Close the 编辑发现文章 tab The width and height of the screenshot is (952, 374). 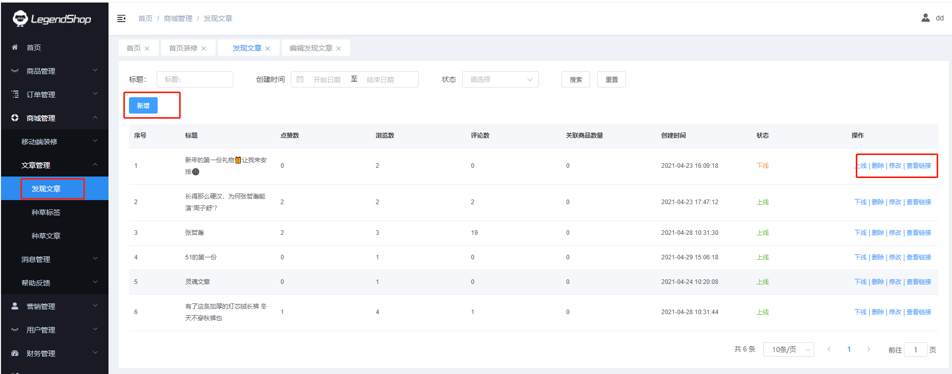click(x=338, y=49)
